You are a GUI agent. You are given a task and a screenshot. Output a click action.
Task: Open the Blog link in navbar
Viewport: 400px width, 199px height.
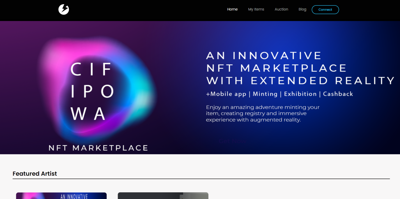[x=302, y=9]
